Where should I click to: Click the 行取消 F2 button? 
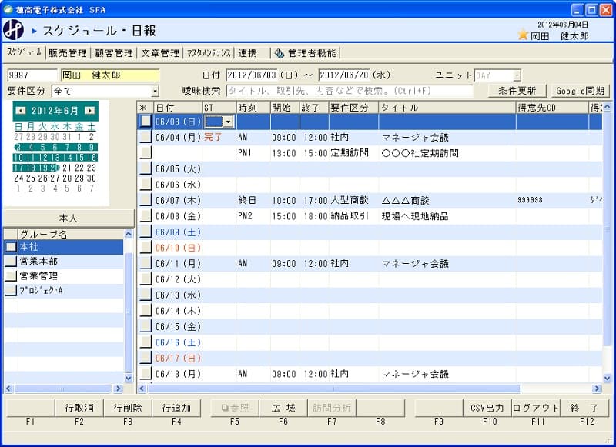[x=79, y=409]
